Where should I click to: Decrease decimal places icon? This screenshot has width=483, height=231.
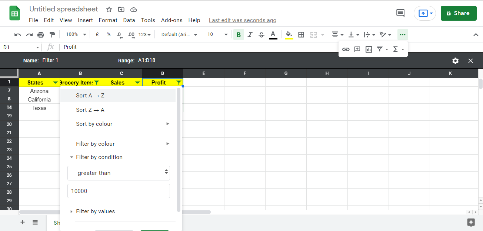click(x=119, y=35)
